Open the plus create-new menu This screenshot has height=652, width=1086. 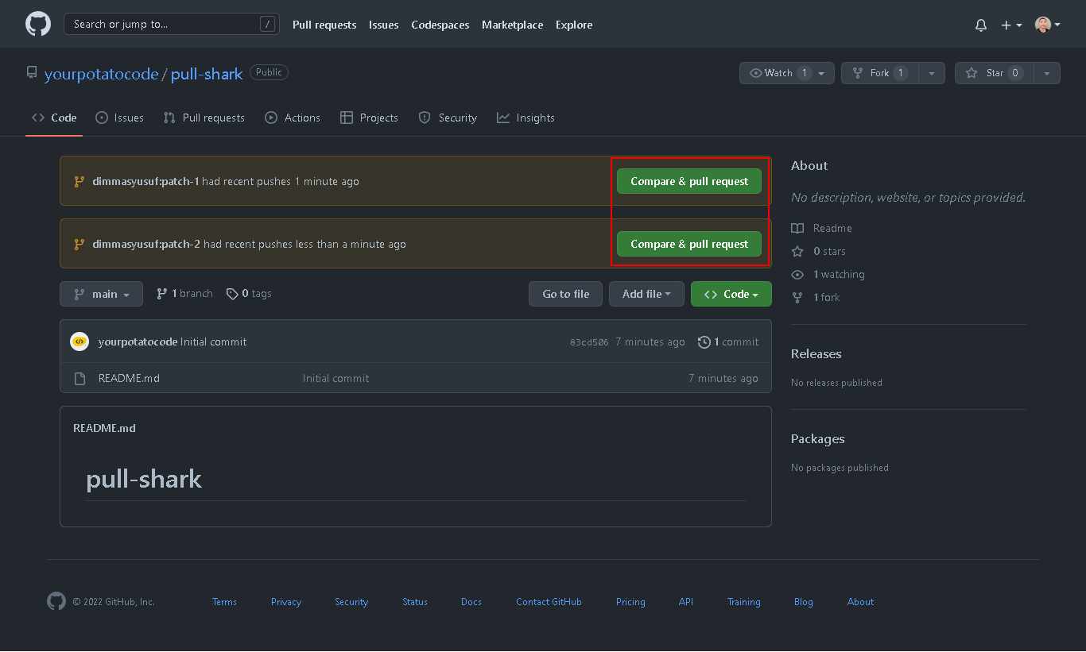[1011, 25]
